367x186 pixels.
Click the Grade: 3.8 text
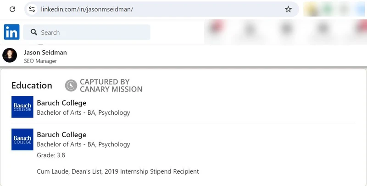click(51, 155)
